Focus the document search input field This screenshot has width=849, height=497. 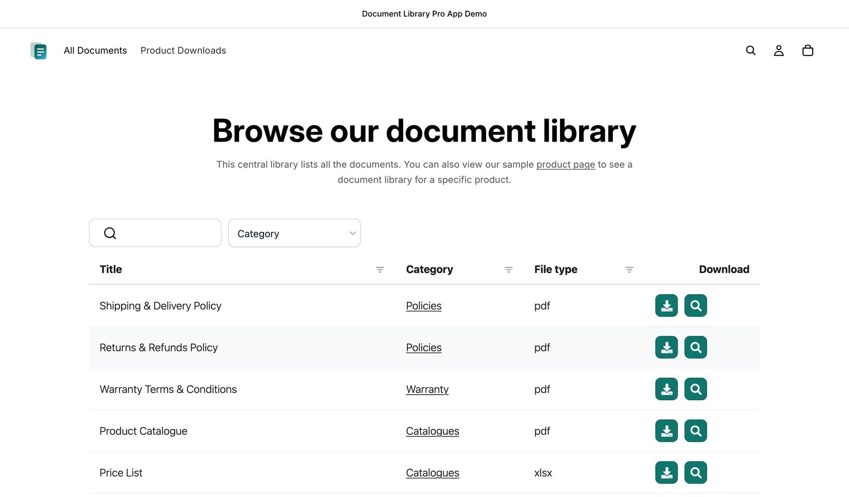155,233
